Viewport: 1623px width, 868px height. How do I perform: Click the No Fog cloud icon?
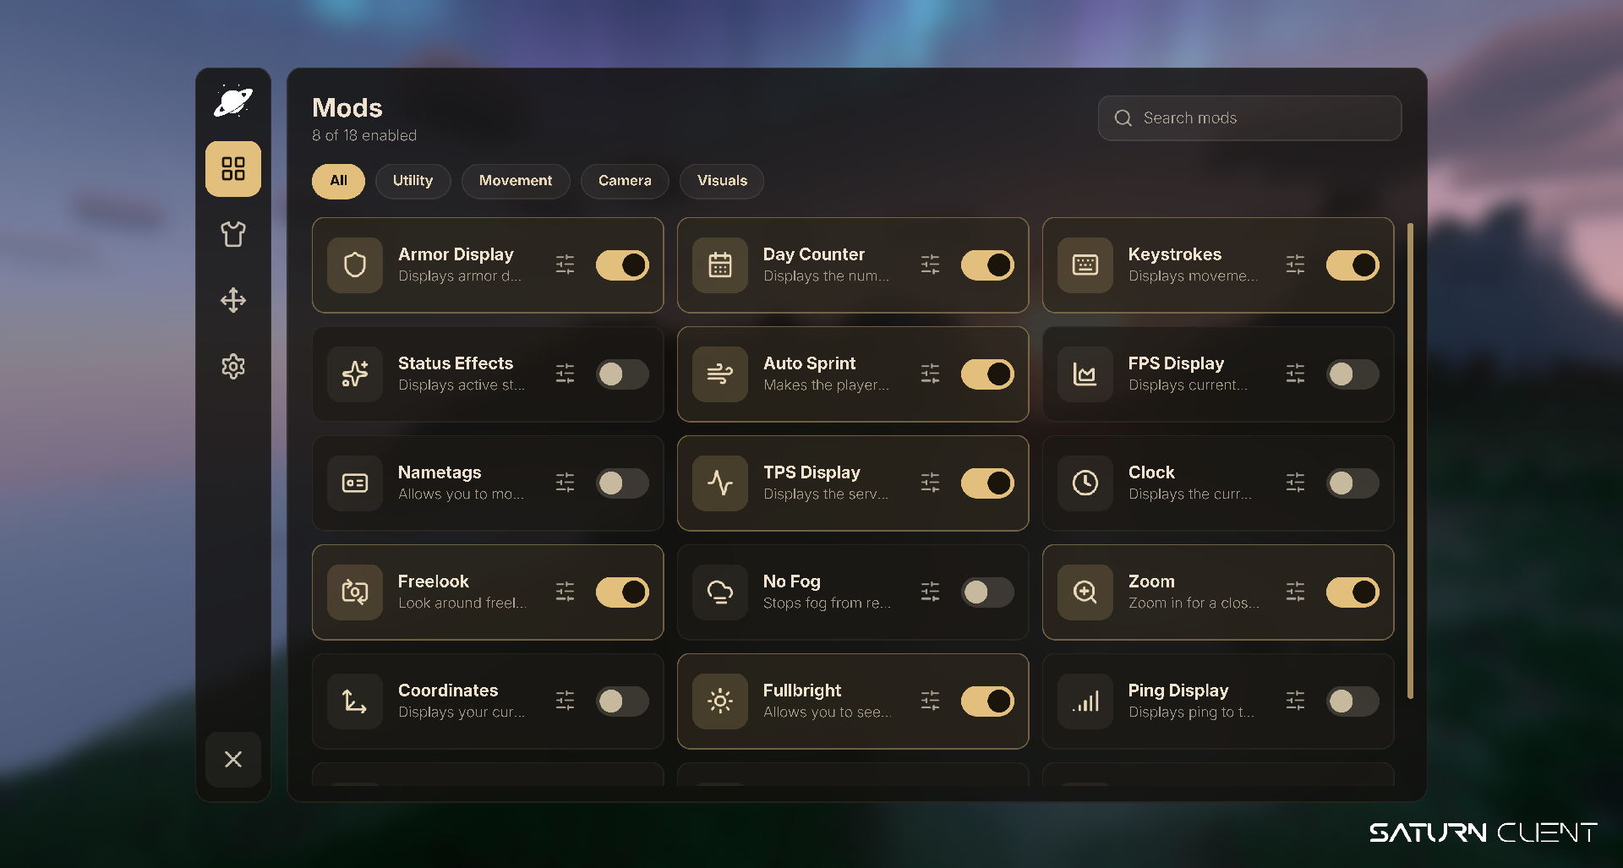click(720, 592)
